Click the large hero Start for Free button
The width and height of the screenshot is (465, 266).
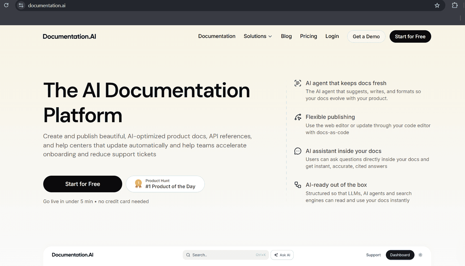pyautogui.click(x=83, y=184)
